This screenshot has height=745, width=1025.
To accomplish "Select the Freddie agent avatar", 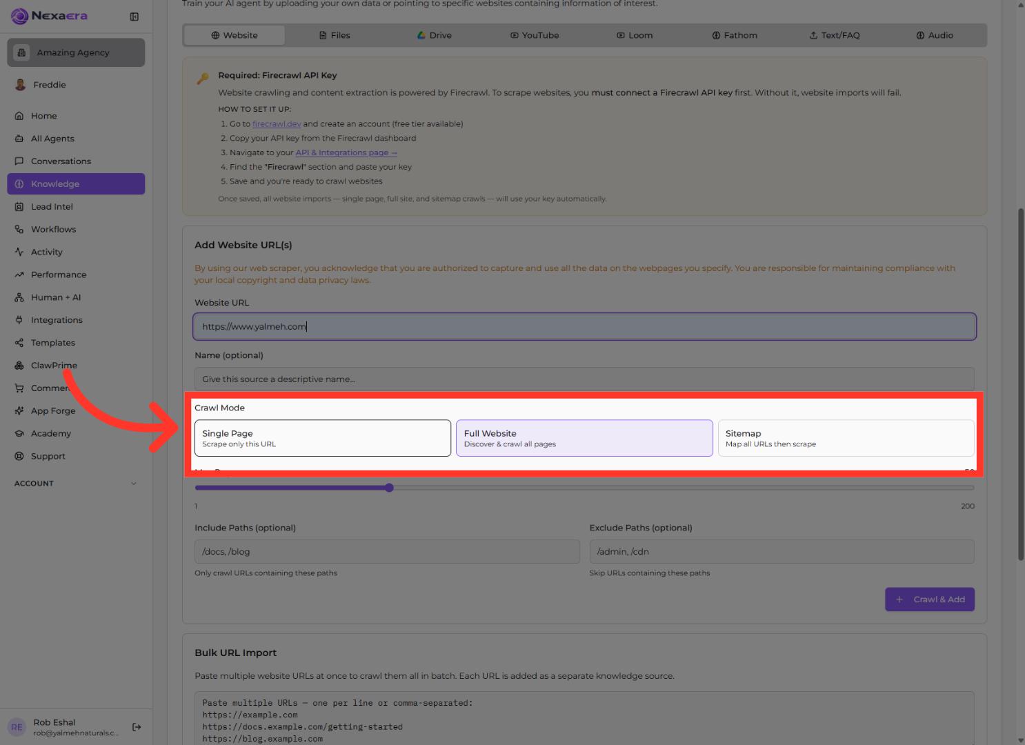I will click(x=20, y=85).
